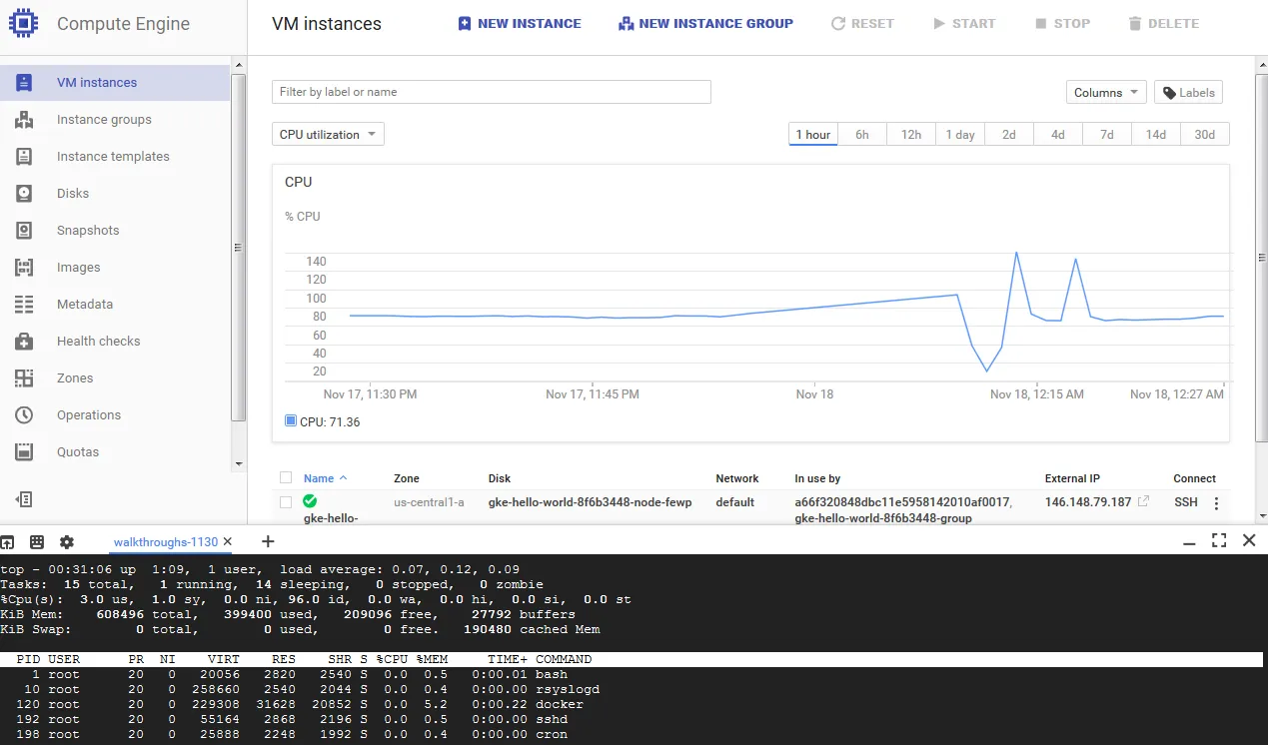This screenshot has width=1268, height=745.
Task: Select 2d time range
Action: click(1008, 135)
